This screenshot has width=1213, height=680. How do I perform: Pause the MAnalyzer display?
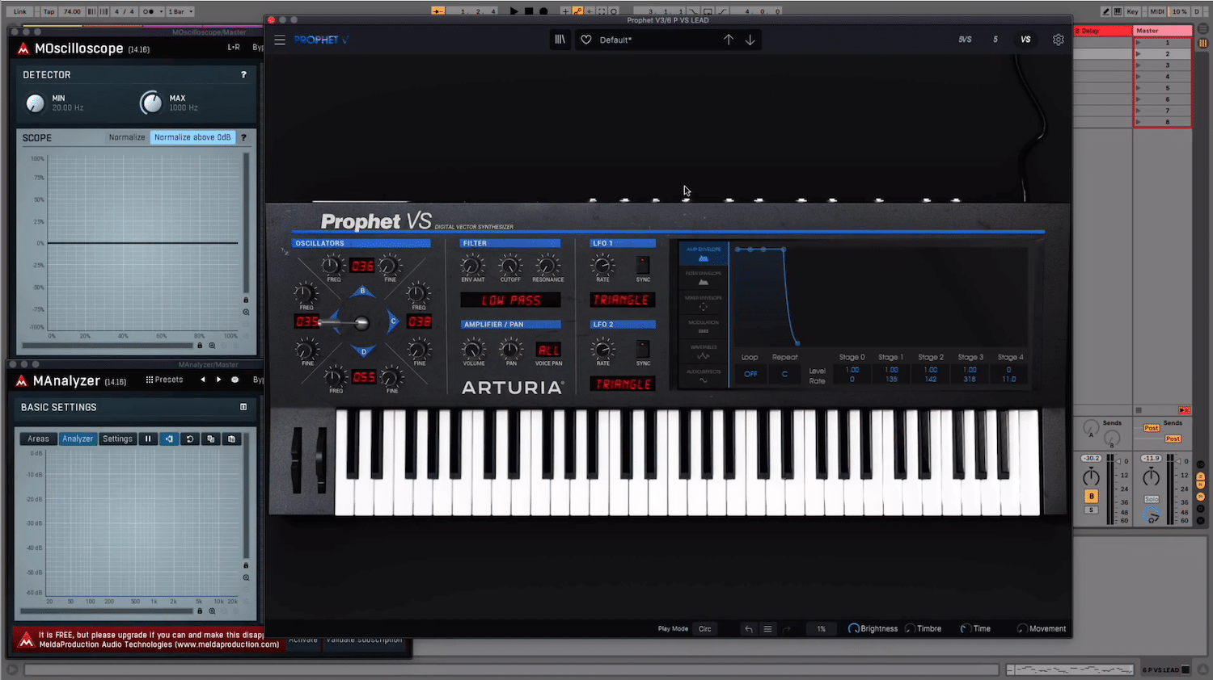(148, 439)
